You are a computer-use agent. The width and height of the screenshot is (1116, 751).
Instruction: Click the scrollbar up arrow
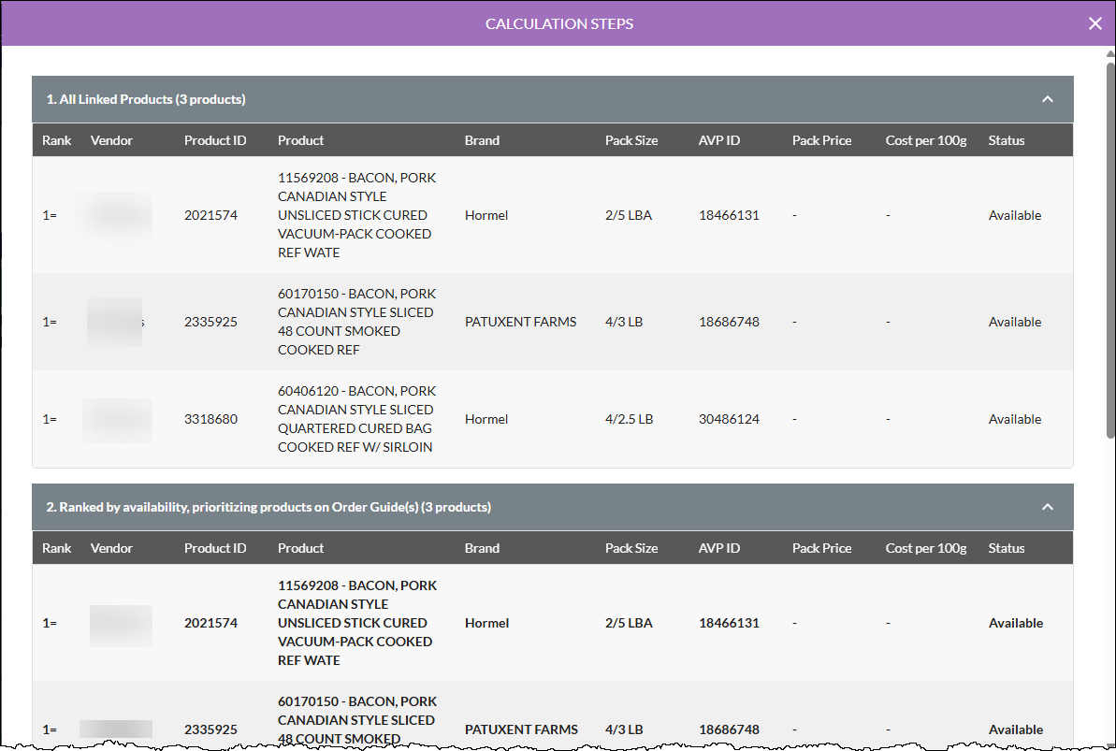(x=1110, y=54)
